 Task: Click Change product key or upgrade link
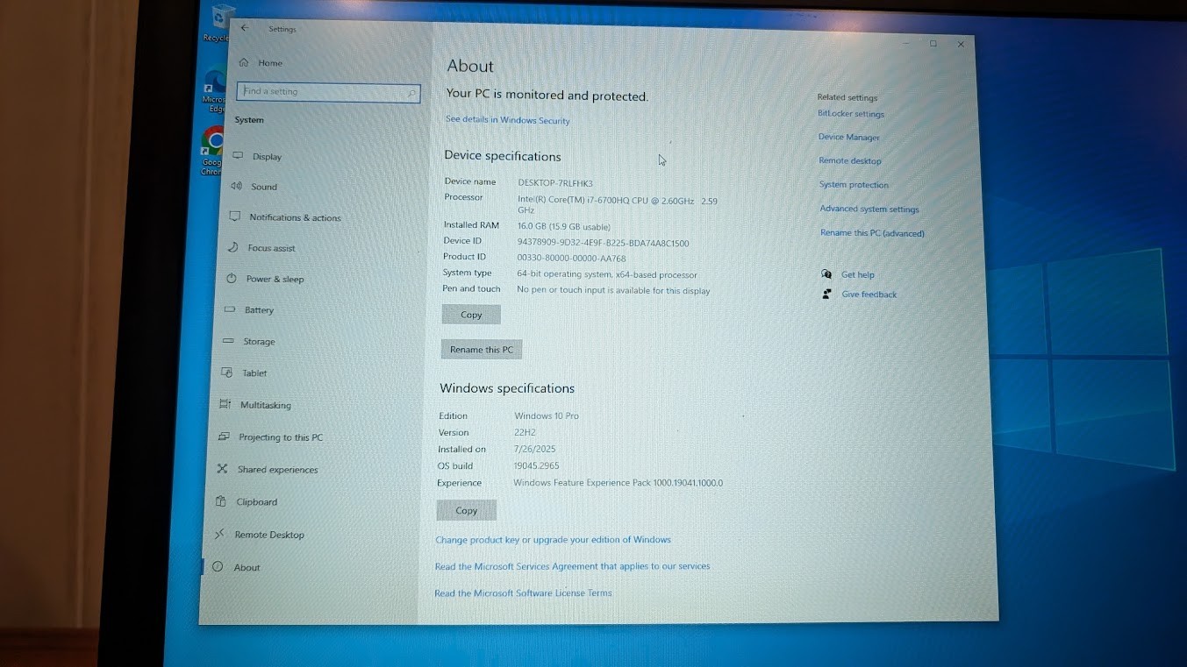(553, 540)
